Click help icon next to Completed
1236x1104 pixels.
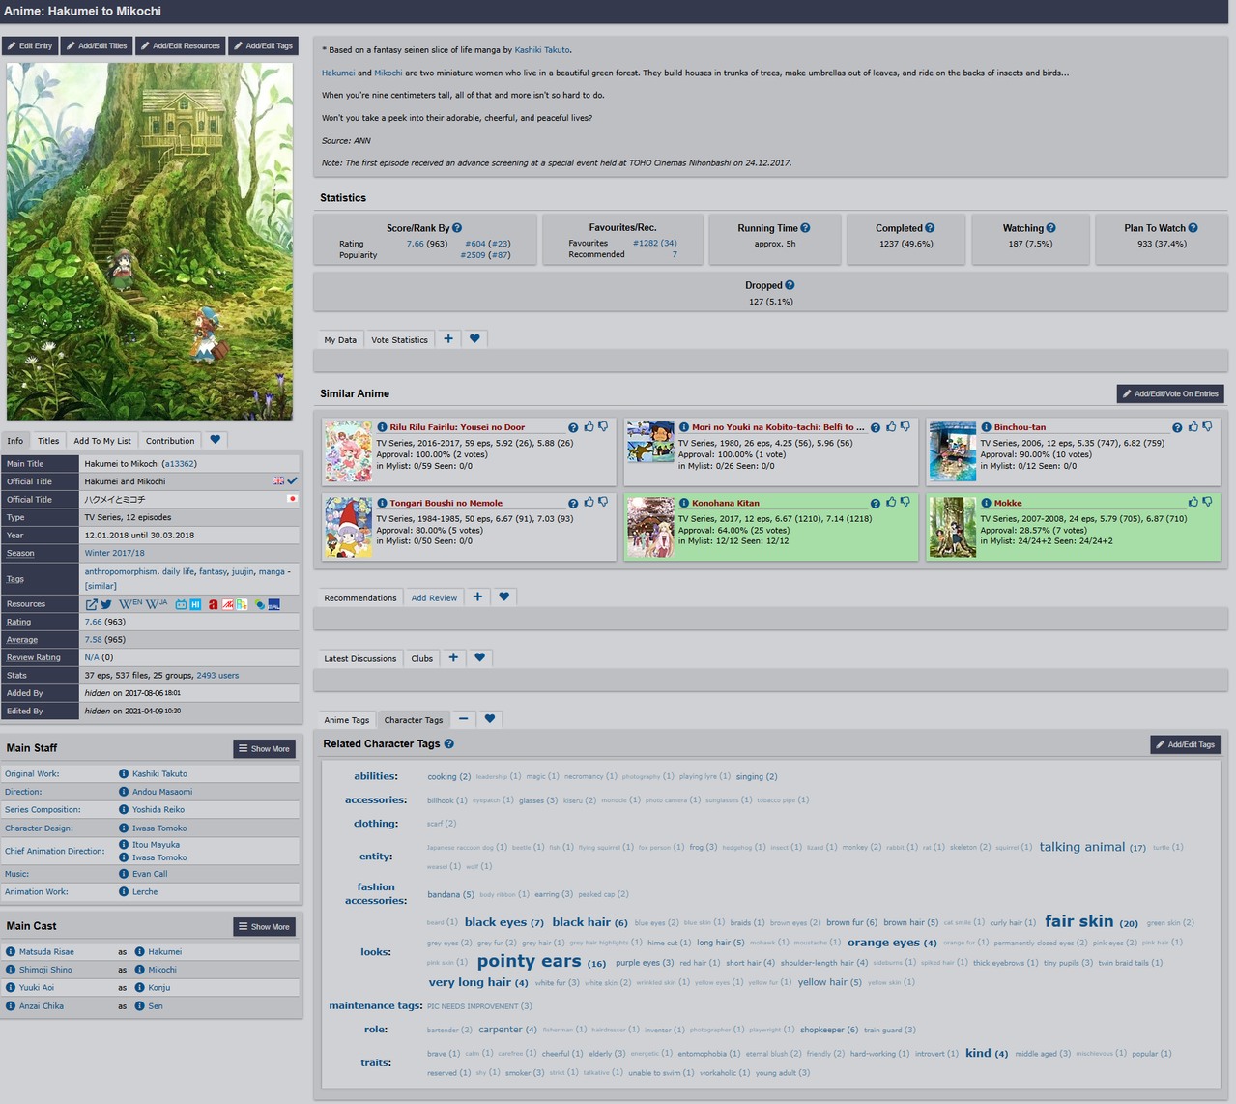[930, 228]
